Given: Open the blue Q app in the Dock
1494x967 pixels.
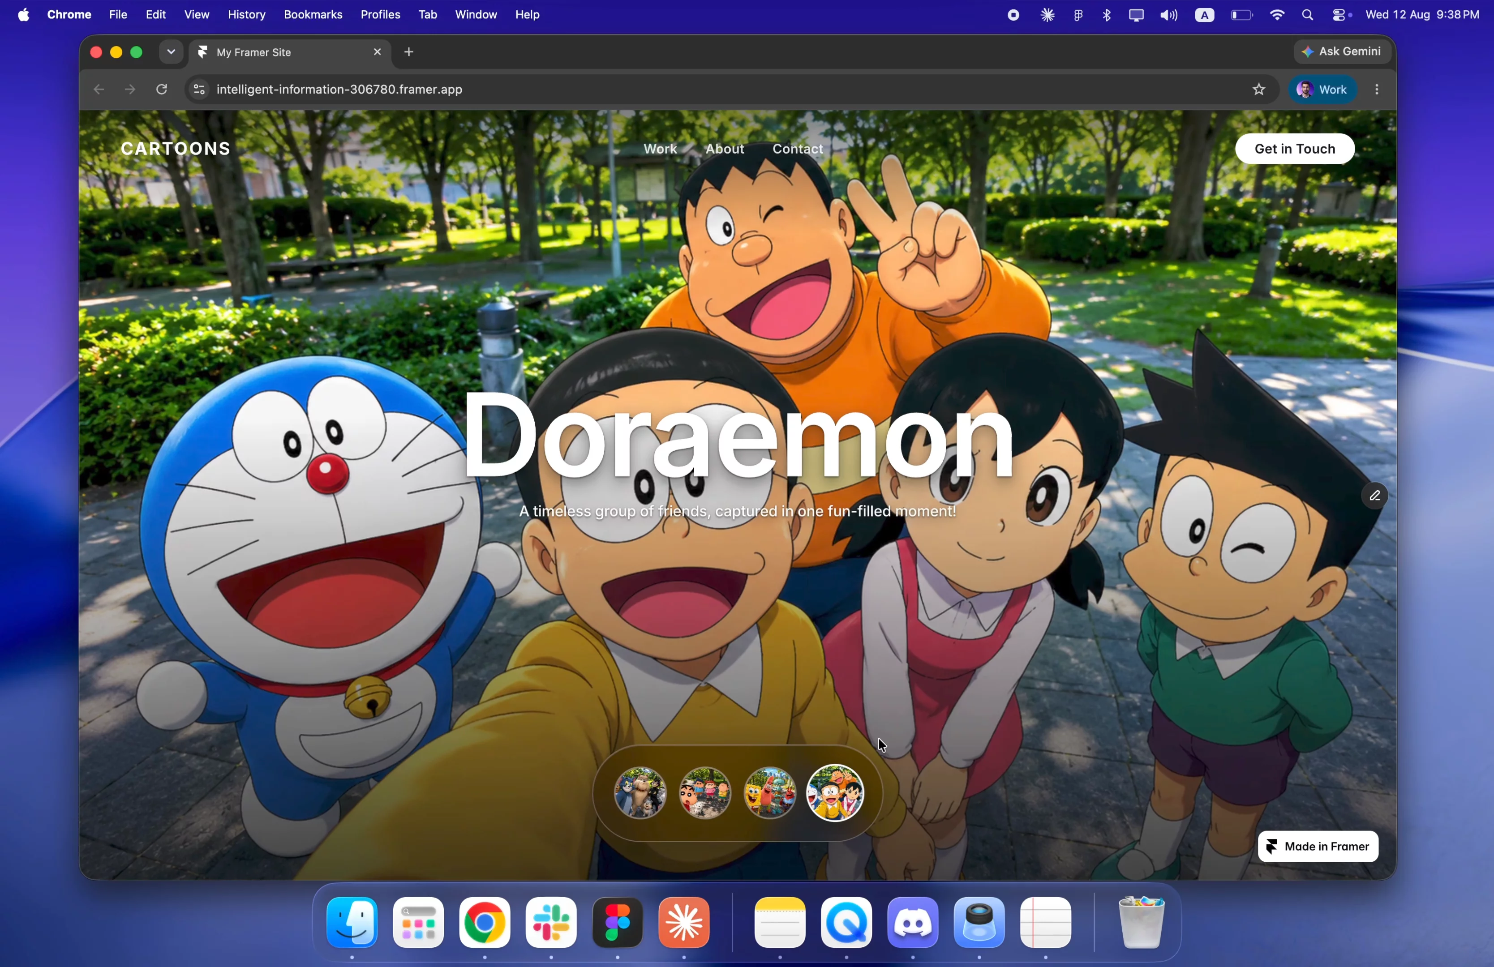Looking at the screenshot, I should coord(846,922).
